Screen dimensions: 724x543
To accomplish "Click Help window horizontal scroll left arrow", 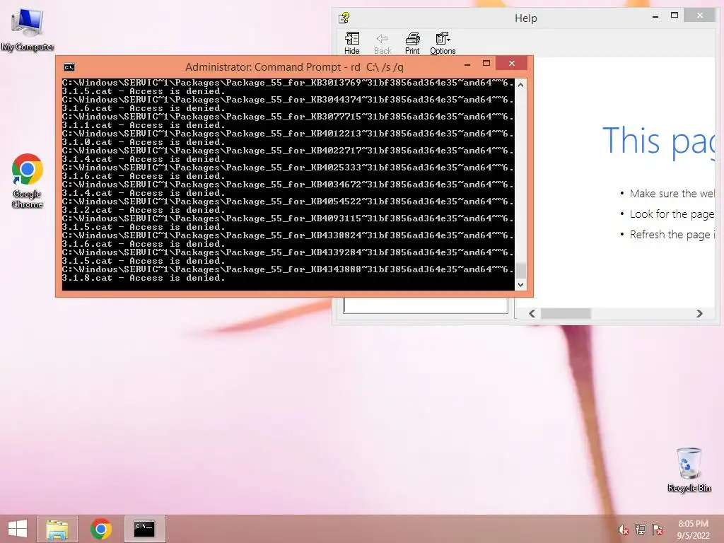I will [x=532, y=313].
